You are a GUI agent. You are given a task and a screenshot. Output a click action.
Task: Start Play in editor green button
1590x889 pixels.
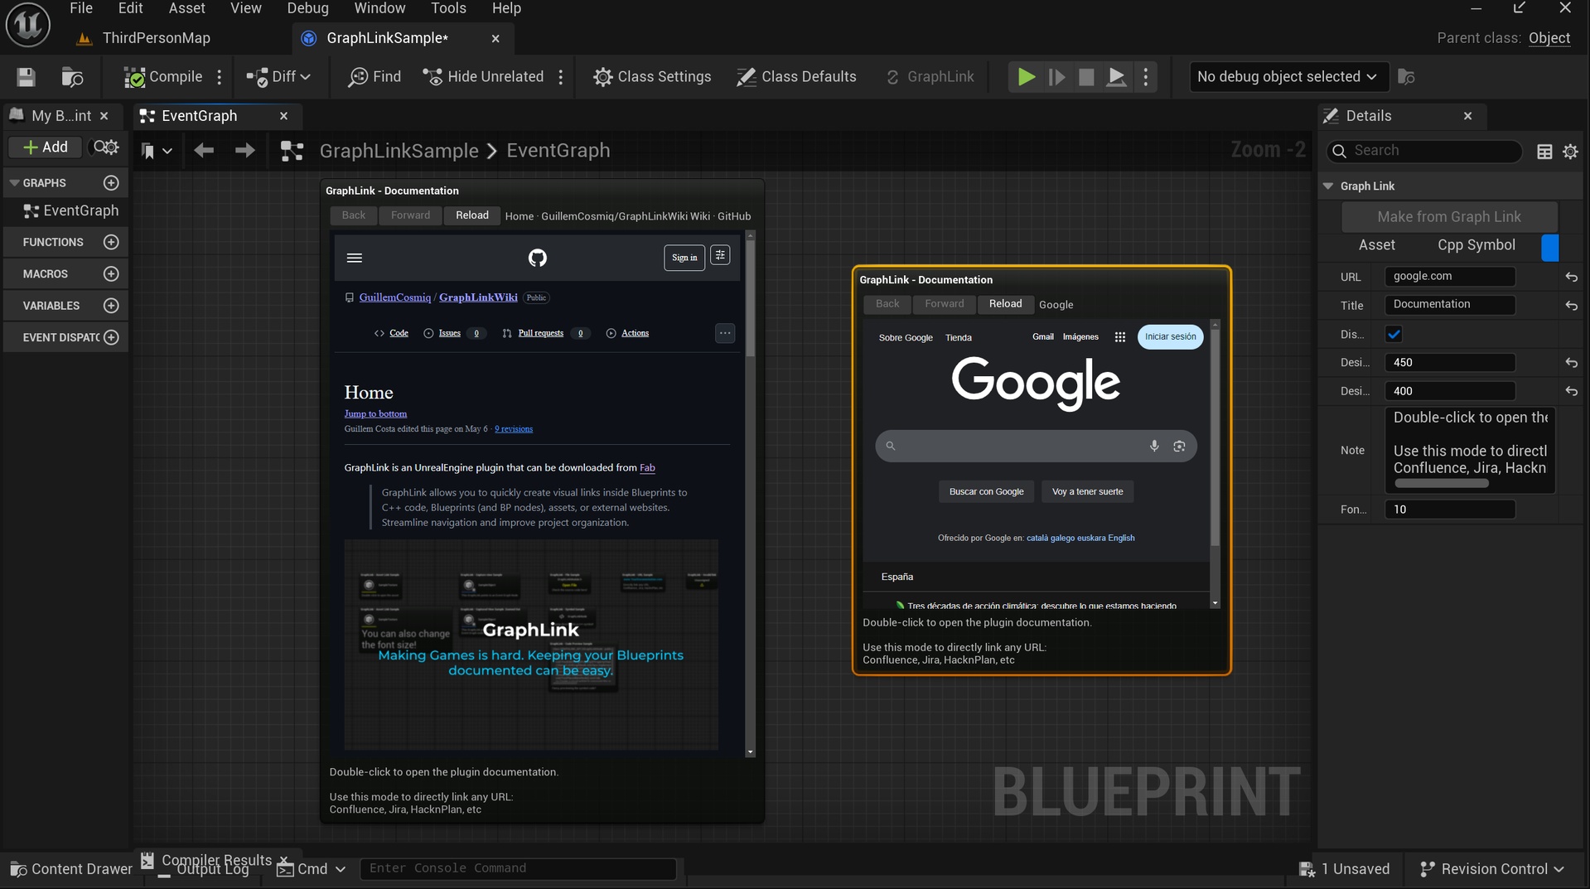(1026, 77)
